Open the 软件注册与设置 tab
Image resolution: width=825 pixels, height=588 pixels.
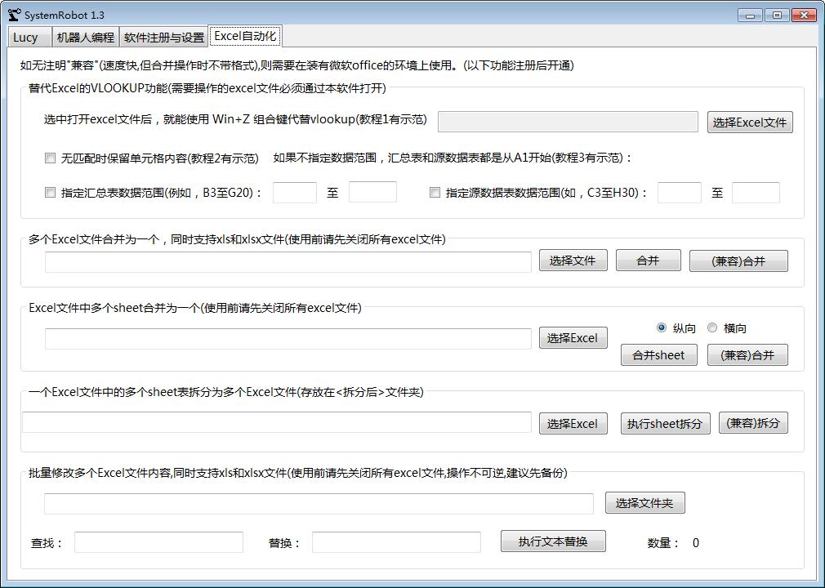click(163, 38)
